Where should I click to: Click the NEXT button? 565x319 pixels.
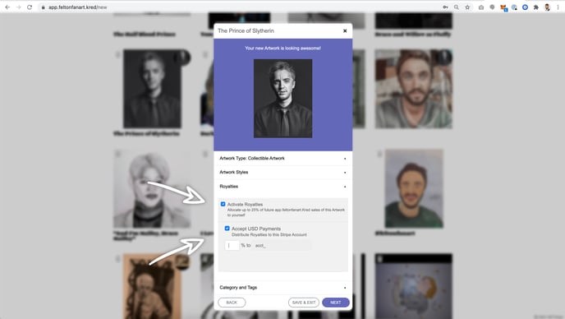(335, 303)
